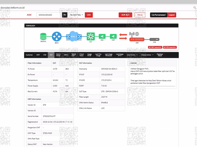
Task: Click the ONU Admin Status value ENABLE
Action: (104, 103)
